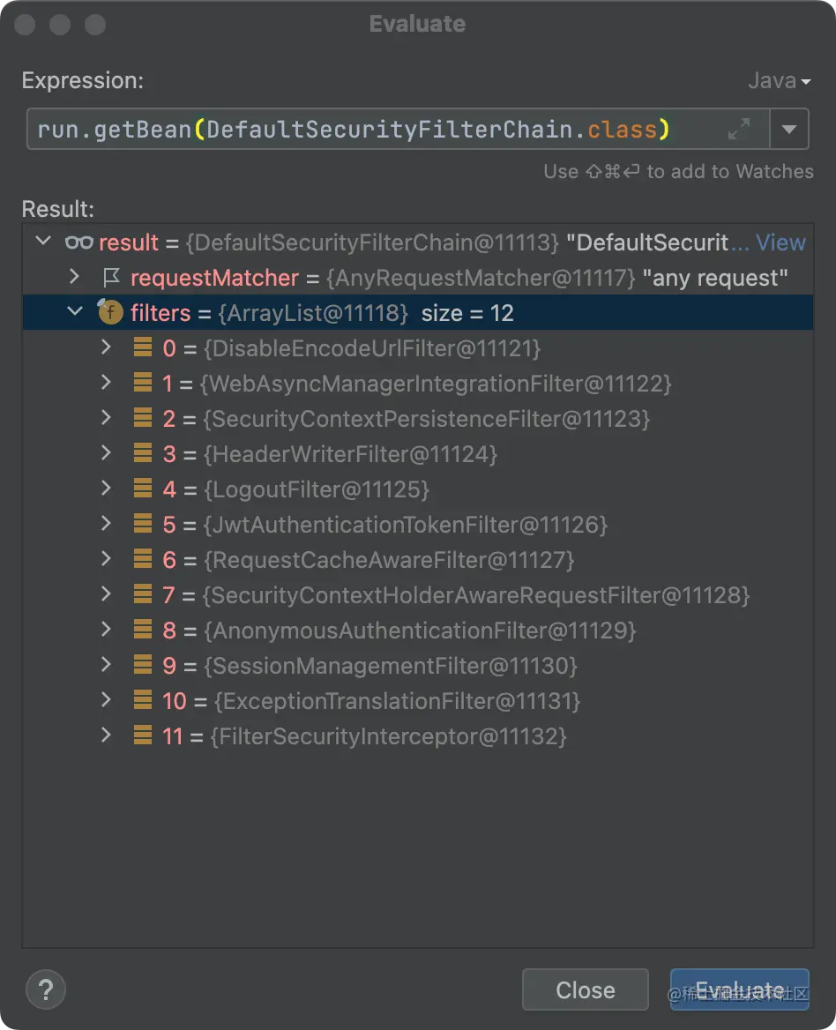
Task: Click the field icon beside filters
Action: pos(109,312)
